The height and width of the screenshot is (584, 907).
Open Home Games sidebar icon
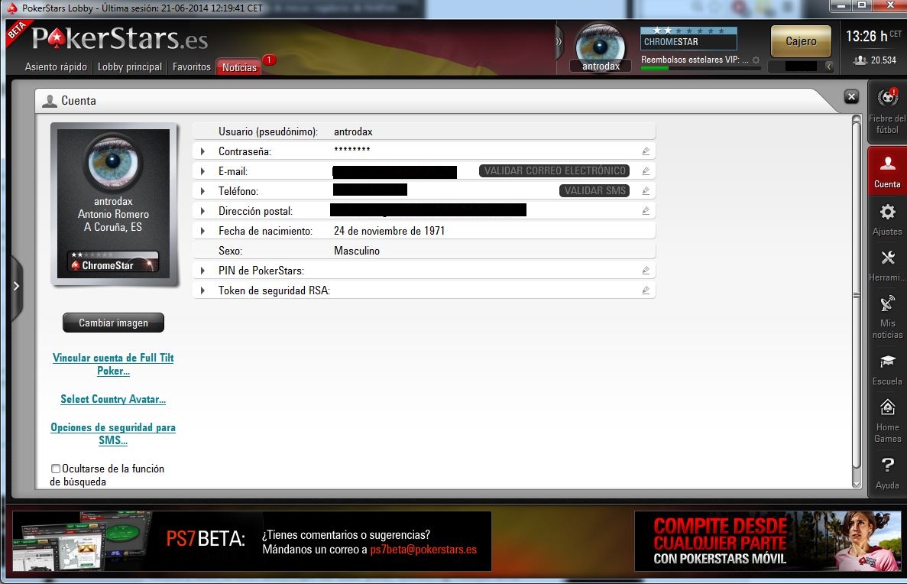coord(887,420)
